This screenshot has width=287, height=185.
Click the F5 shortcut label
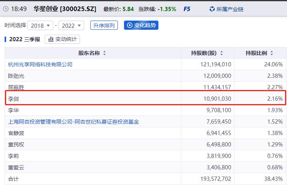pos(187,9)
